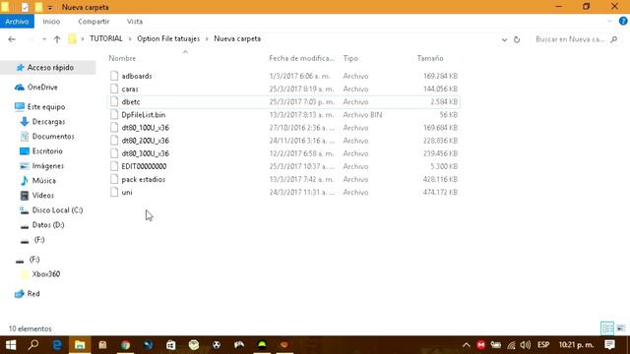The height and width of the screenshot is (354, 630).
Task: Select the adboards file
Action: [283, 76]
